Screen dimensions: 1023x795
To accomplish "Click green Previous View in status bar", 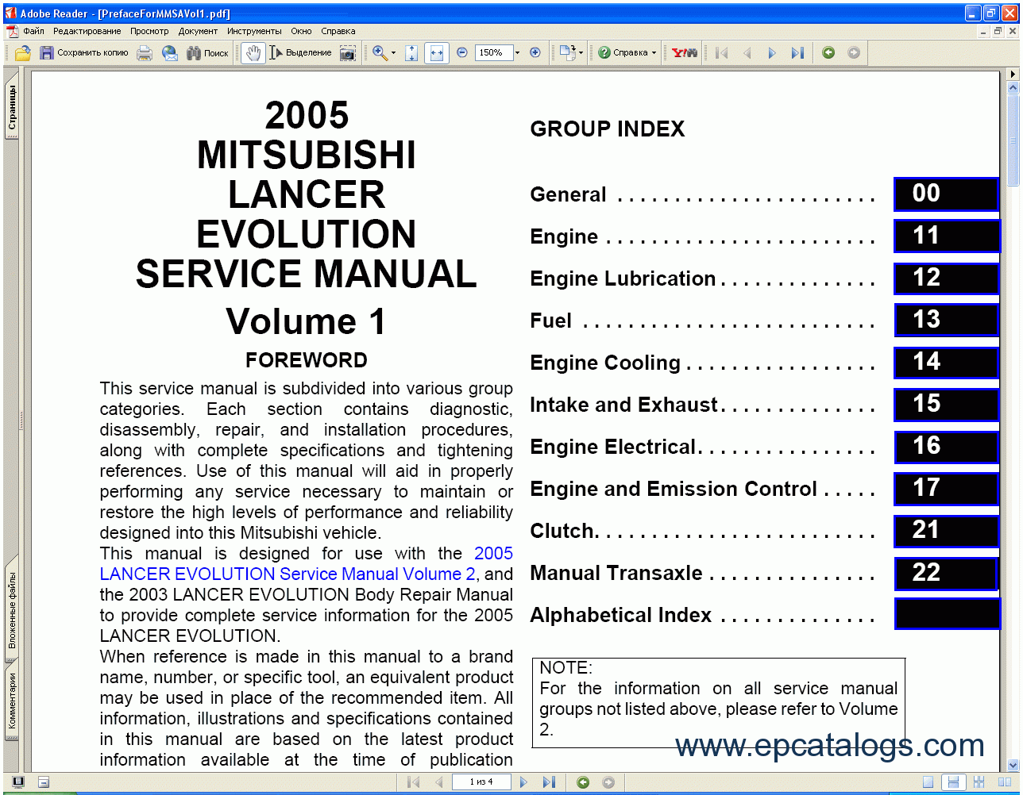I will click(x=583, y=782).
